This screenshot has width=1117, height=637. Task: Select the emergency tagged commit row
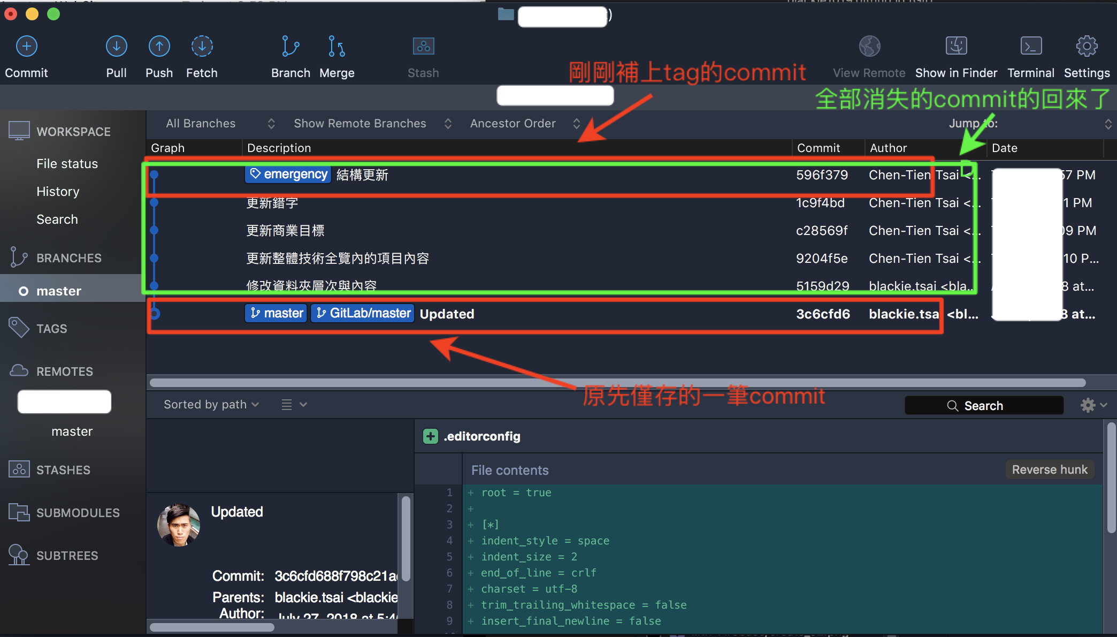coord(535,175)
